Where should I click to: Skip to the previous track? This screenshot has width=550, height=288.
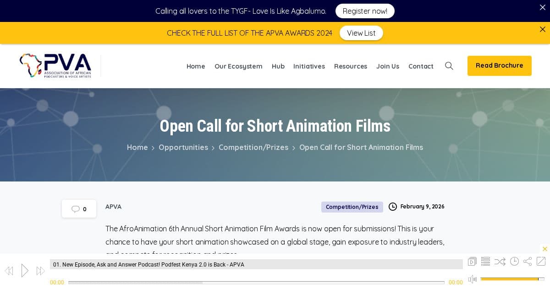tap(9, 271)
